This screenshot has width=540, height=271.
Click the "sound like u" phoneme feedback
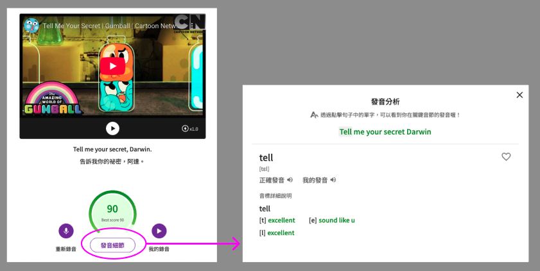tap(336, 220)
